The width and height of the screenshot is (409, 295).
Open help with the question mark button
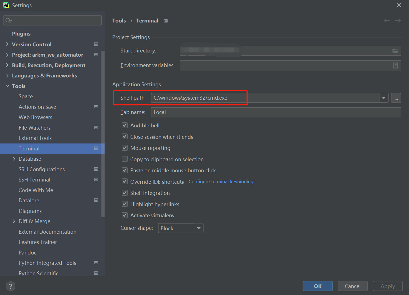coord(11,286)
